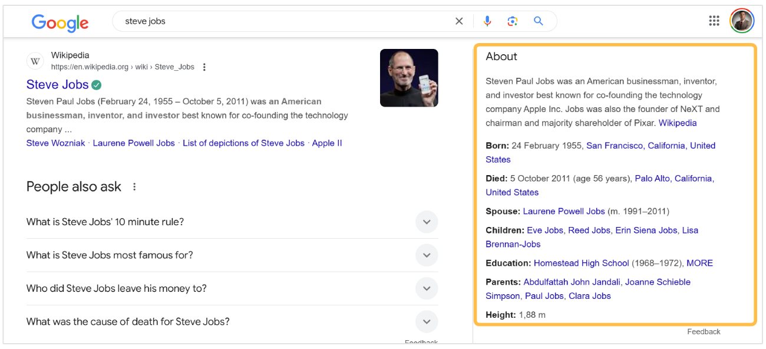The height and width of the screenshot is (349, 766).
Task: Expand "What is Steve Jobs' 10 minute rule?"
Action: point(427,222)
